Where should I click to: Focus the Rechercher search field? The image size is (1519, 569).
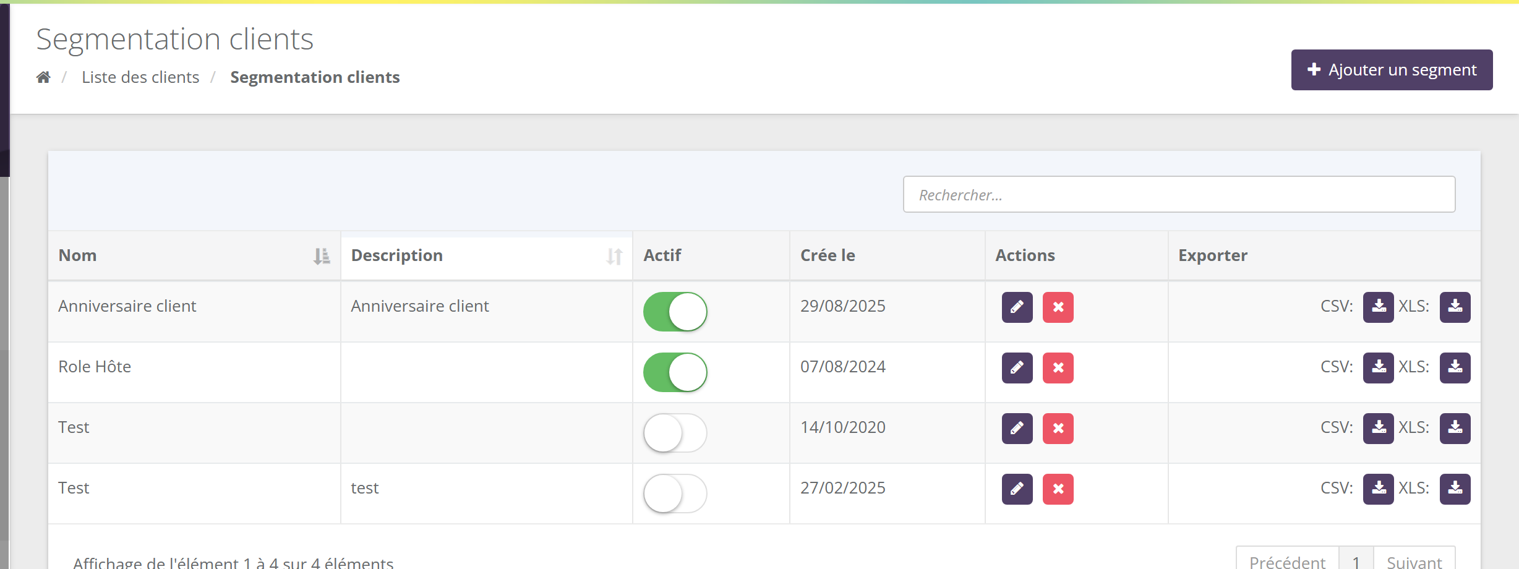[1179, 195]
